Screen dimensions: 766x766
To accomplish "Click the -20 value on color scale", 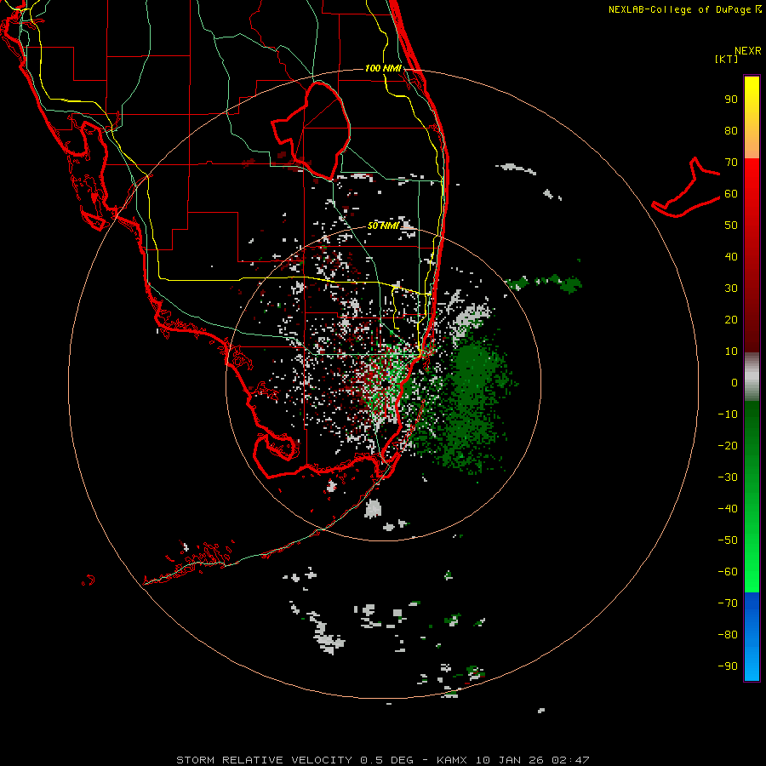I will pos(728,446).
